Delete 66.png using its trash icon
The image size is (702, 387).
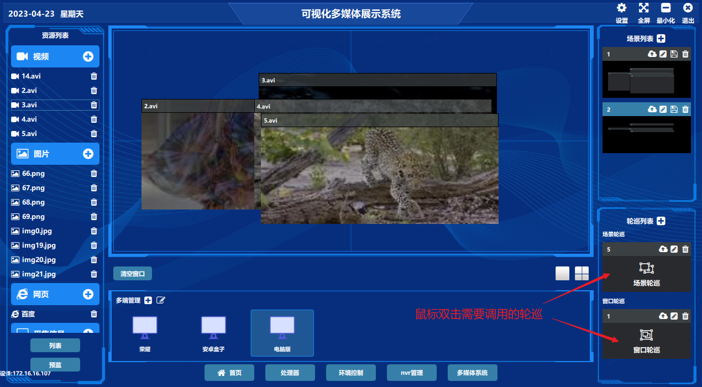tap(94, 174)
